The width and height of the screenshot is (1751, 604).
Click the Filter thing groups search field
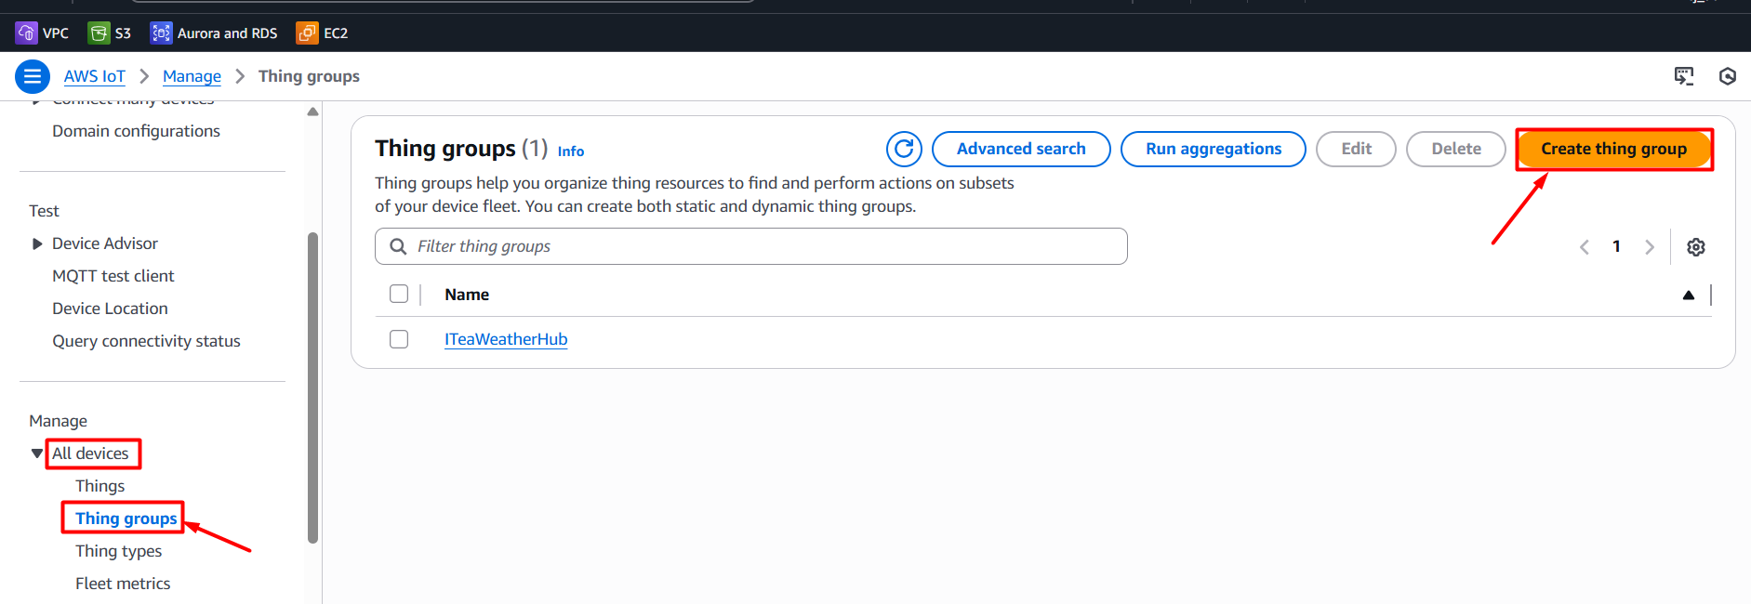[763, 246]
